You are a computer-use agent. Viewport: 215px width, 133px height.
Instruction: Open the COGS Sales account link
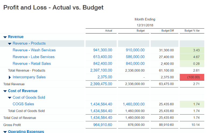(23, 104)
